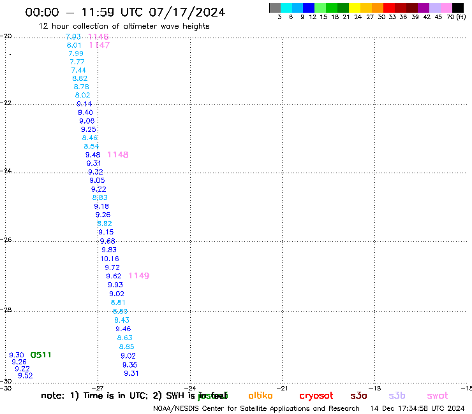
Task: Click the latitude axis label -28
Action: click(6, 310)
